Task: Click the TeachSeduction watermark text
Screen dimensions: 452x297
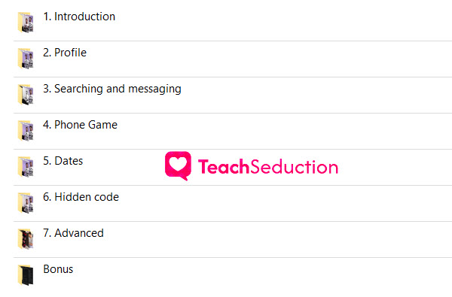Action: pos(267,167)
